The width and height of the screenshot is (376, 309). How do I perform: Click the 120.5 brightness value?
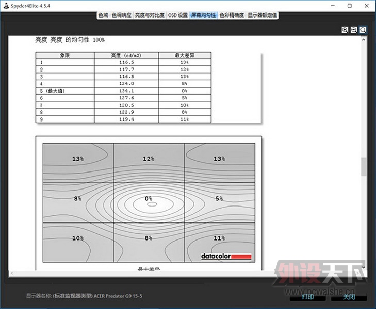click(x=126, y=105)
